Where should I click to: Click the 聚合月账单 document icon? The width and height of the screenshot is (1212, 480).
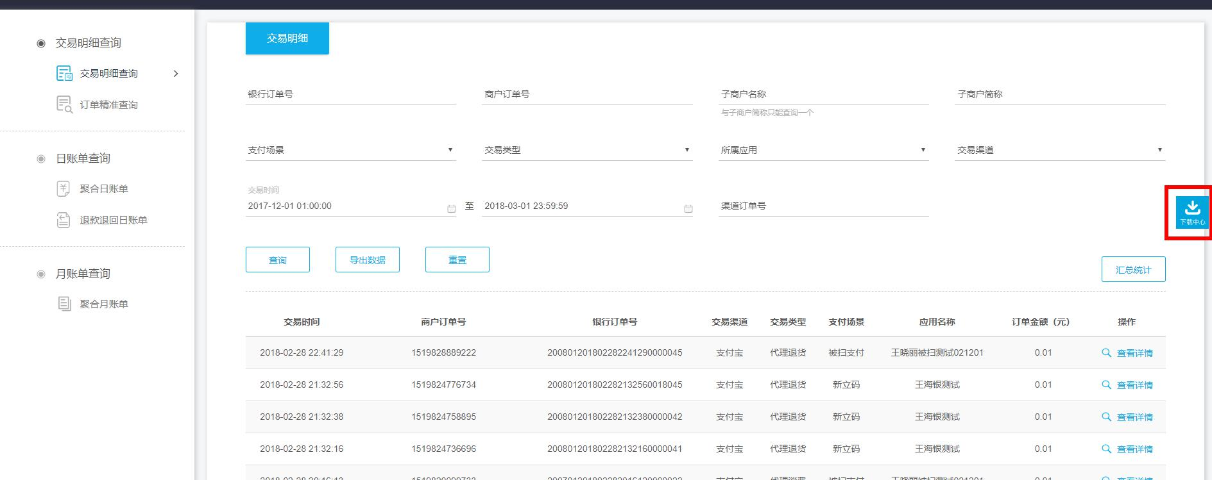[64, 304]
